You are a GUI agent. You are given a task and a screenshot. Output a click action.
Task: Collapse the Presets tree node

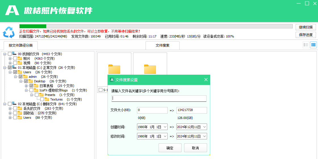tap(32, 95)
